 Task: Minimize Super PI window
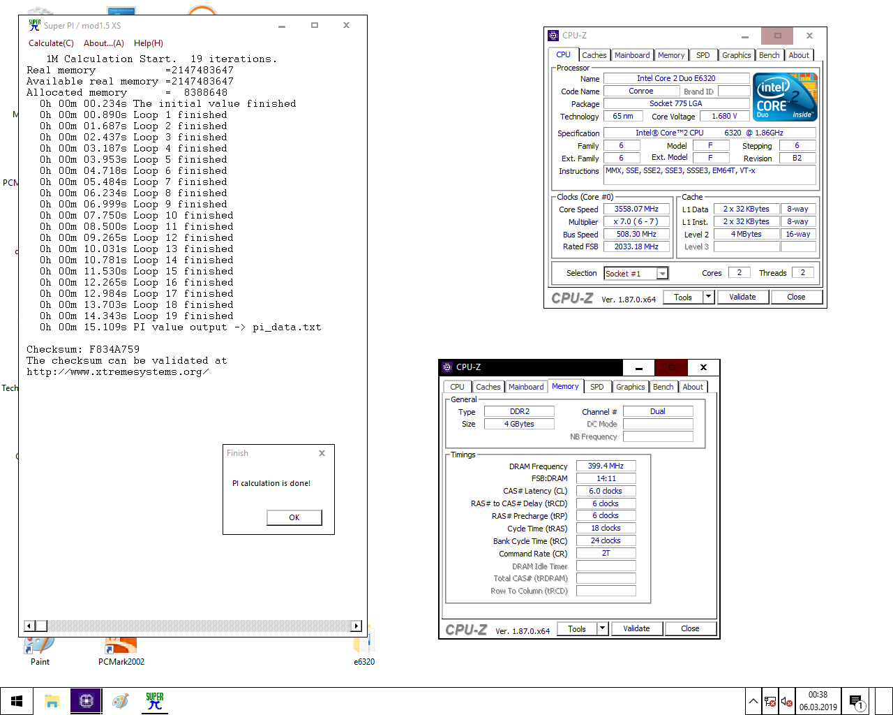pyautogui.click(x=282, y=25)
